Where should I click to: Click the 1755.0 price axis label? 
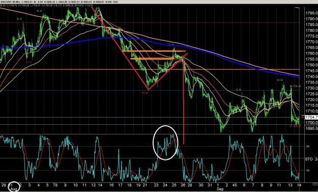point(312,59)
